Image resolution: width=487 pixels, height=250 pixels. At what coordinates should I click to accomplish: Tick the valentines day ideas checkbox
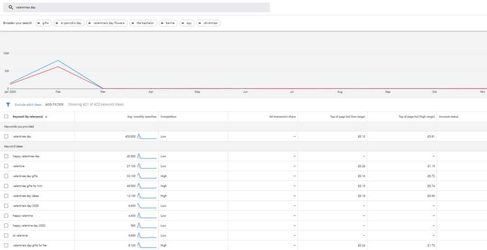pyautogui.click(x=6, y=196)
